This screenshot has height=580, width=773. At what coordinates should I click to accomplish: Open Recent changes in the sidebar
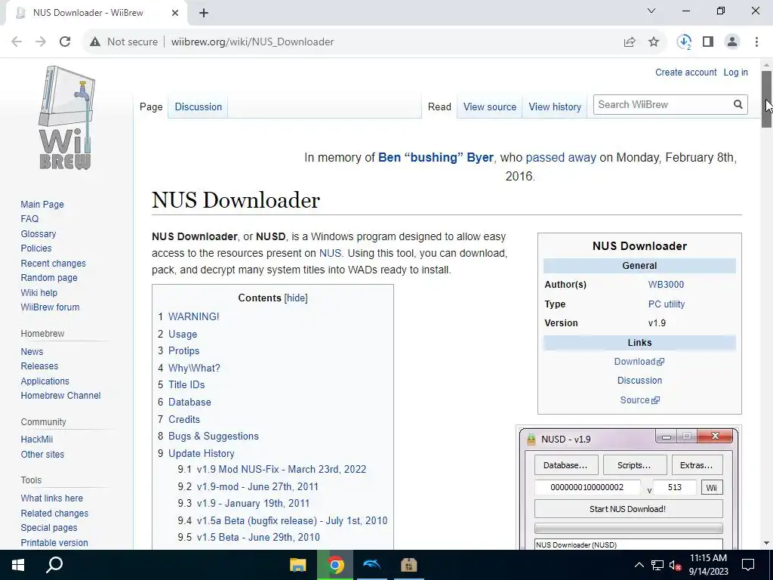54,264
